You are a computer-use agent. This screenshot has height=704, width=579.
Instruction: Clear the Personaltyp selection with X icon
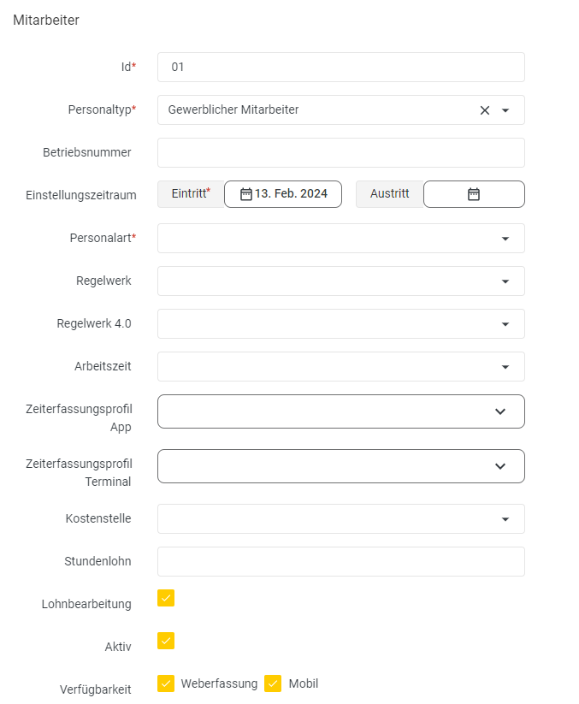pos(485,110)
